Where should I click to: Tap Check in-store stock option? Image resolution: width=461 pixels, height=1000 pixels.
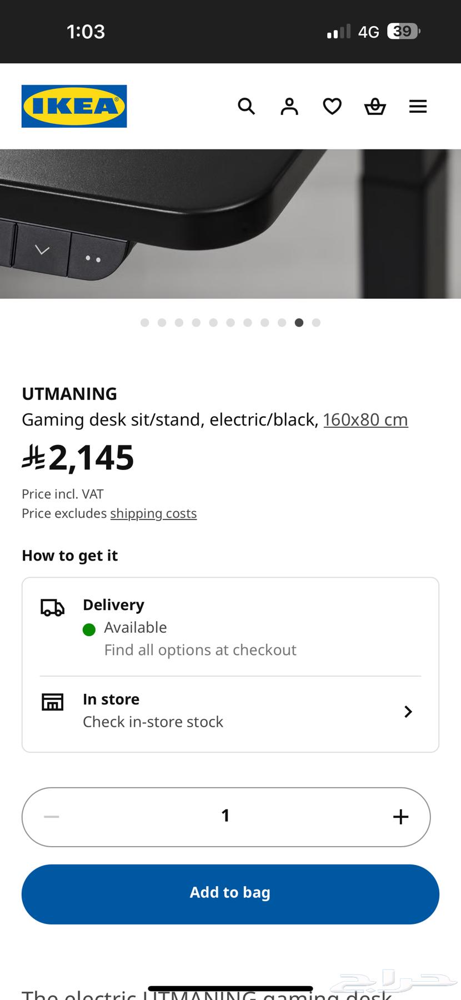point(153,722)
